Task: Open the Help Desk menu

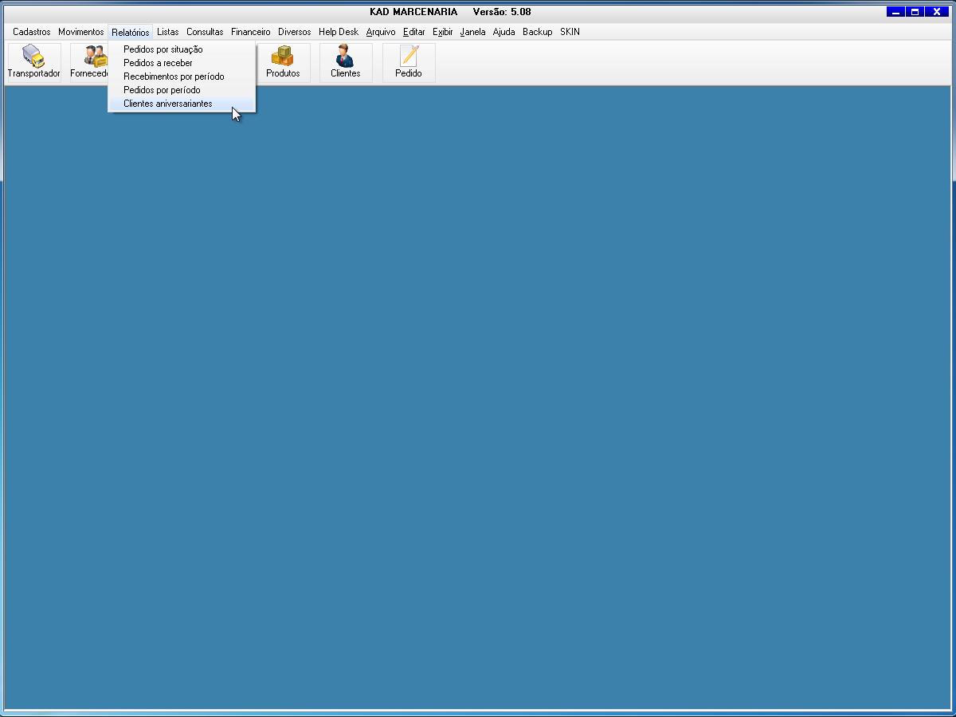Action: pyautogui.click(x=339, y=32)
